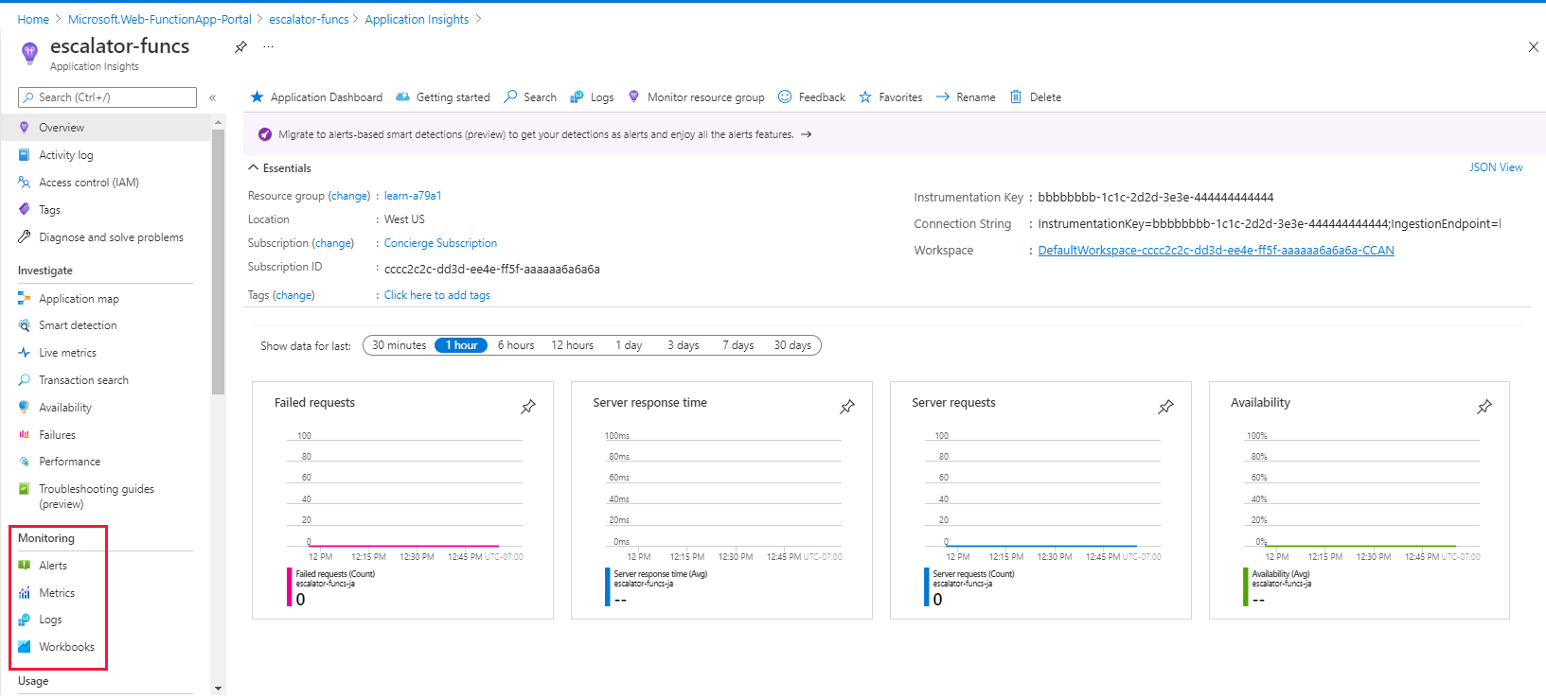Collapse the left navigation sidebar
Viewport: 1546px width, 699px height.
pyautogui.click(x=213, y=97)
